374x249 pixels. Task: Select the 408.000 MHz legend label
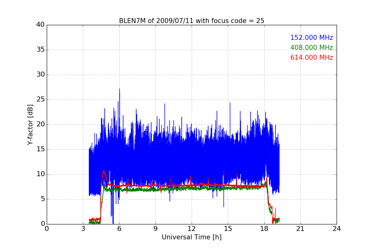click(312, 48)
